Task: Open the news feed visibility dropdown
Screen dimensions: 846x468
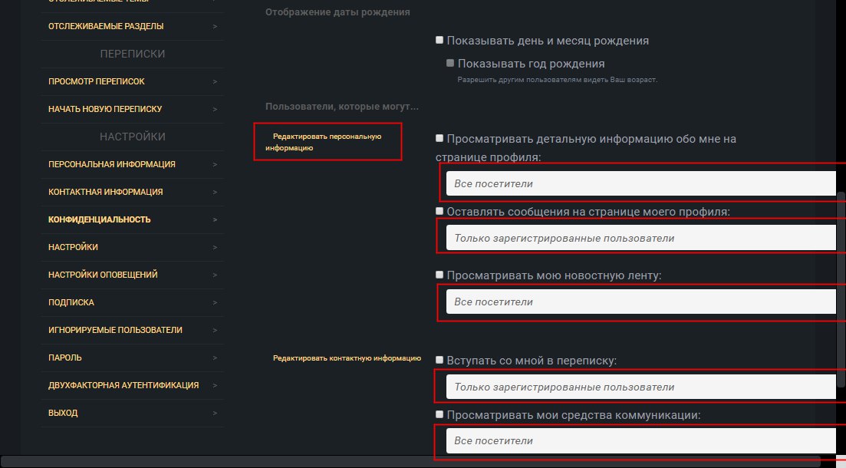Action: 641,302
